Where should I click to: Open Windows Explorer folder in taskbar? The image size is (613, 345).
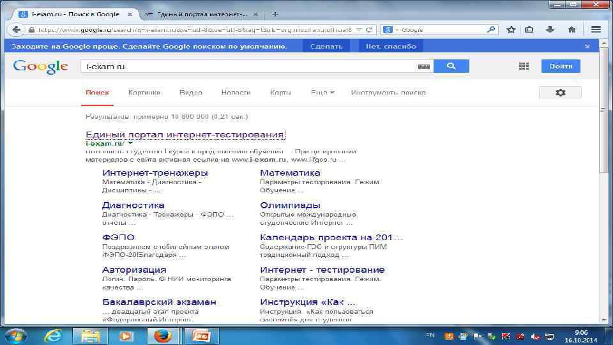[x=90, y=336]
